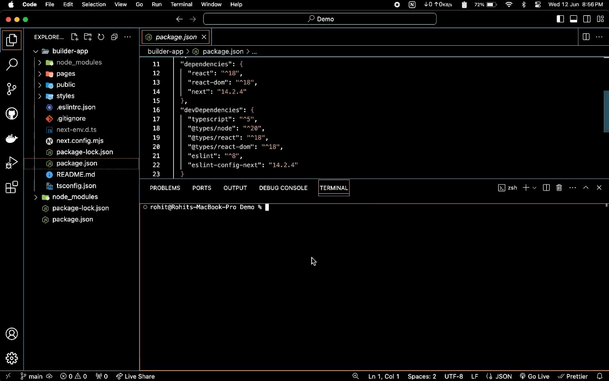Screen dimensions: 609x381
Task: Open the Extensions view
Action: click(x=12, y=187)
